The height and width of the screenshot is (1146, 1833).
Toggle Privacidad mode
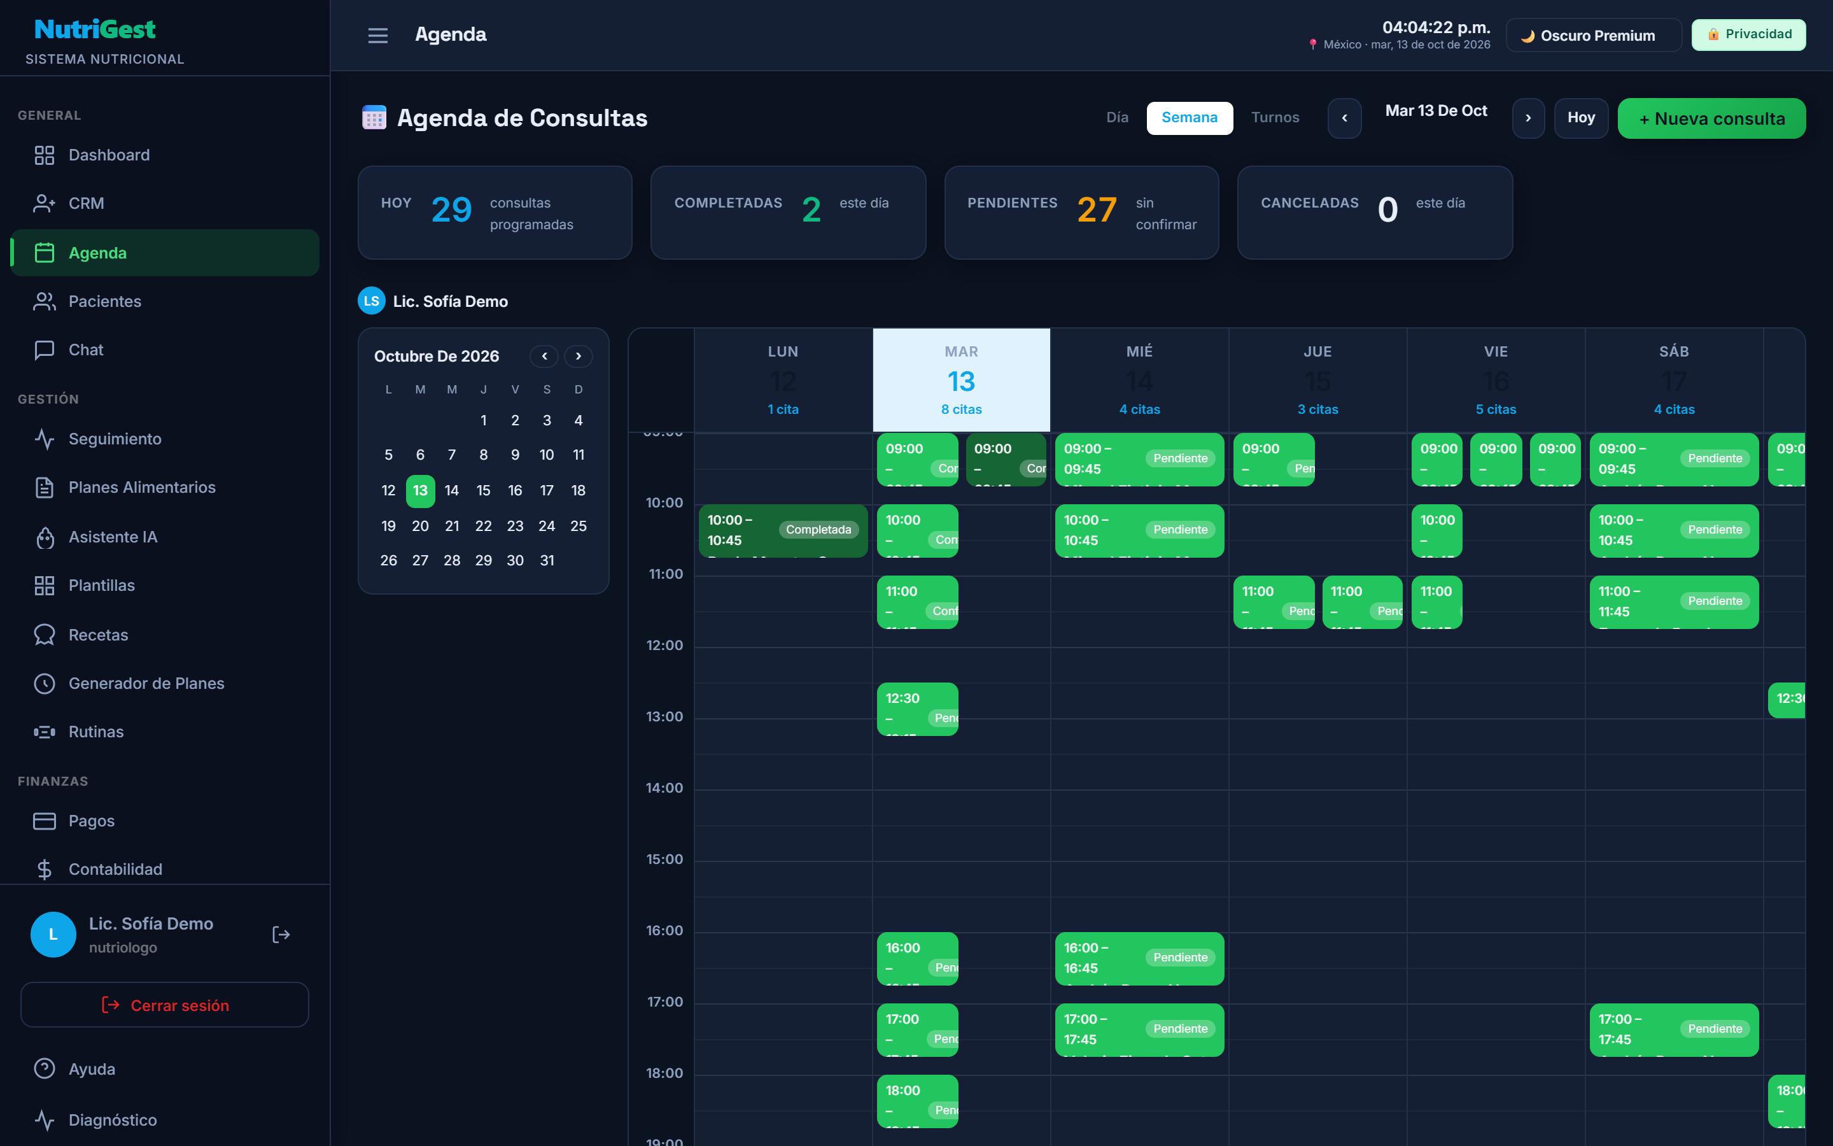pos(1748,35)
